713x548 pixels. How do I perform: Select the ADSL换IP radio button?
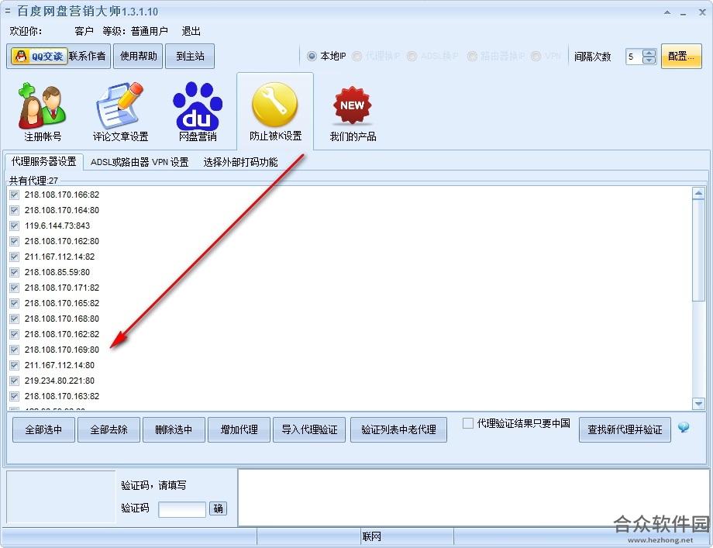[412, 57]
